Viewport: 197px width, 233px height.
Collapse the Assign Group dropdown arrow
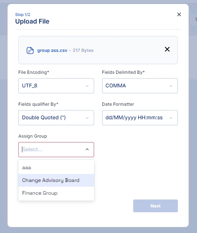coord(87,149)
